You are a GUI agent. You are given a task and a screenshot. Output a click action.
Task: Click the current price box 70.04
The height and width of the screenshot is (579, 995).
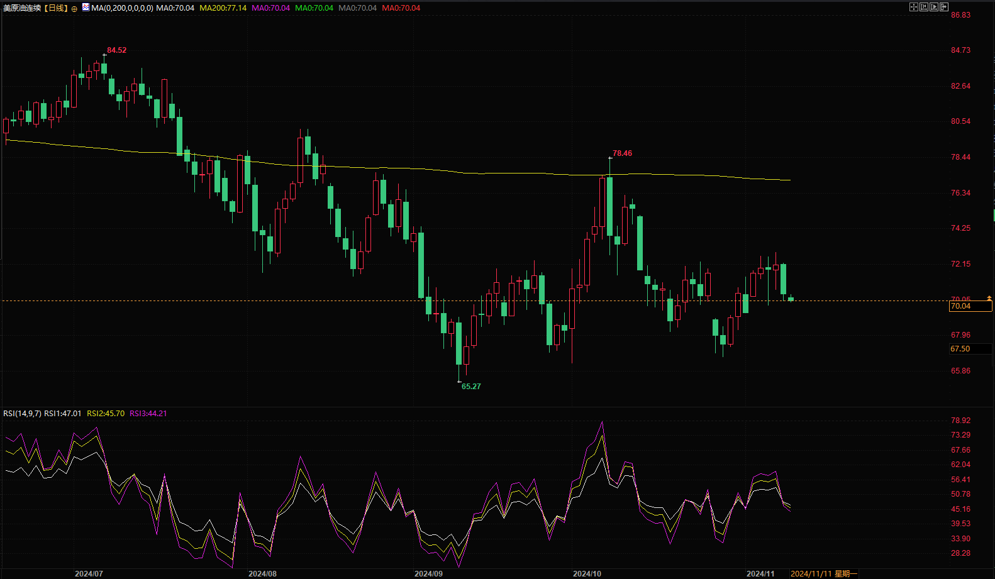point(970,306)
